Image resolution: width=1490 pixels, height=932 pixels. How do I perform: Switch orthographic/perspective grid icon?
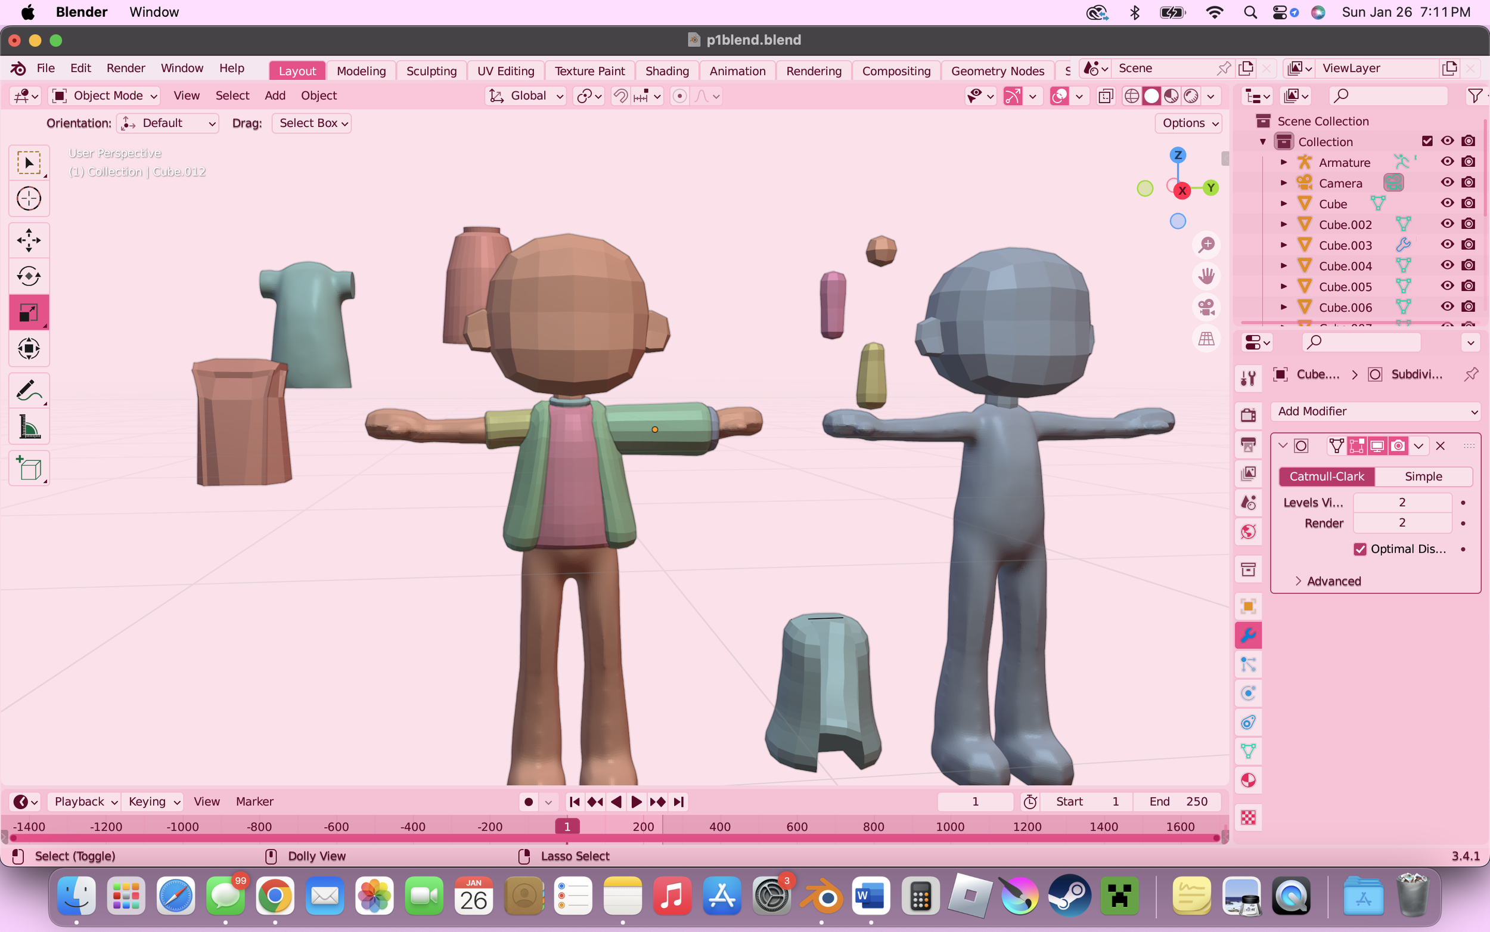pos(1206,339)
